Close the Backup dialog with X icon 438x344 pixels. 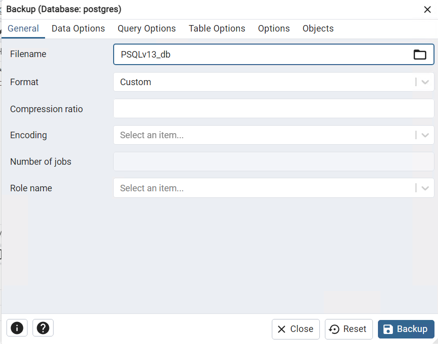(427, 10)
